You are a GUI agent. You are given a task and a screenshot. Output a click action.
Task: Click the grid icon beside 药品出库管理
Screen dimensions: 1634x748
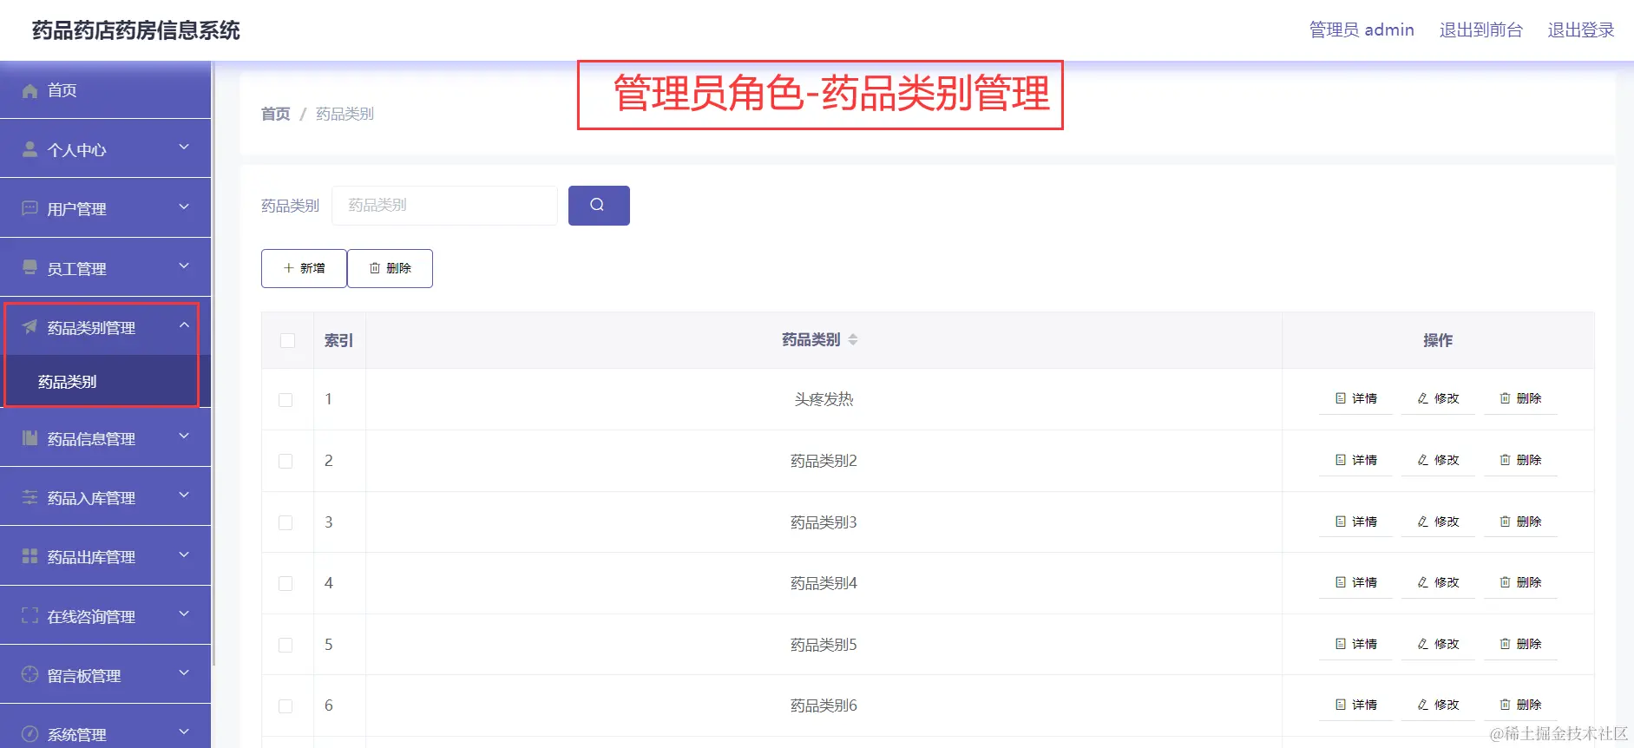[x=30, y=556]
